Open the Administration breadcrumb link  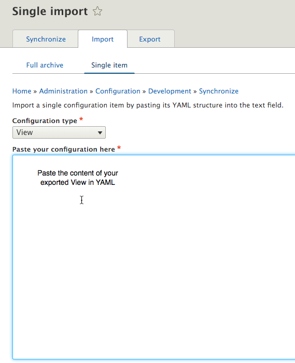tap(63, 91)
